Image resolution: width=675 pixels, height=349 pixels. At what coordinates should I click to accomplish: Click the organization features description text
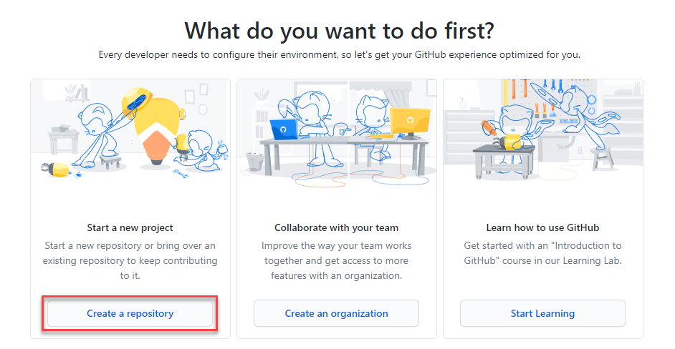pyautogui.click(x=336, y=260)
